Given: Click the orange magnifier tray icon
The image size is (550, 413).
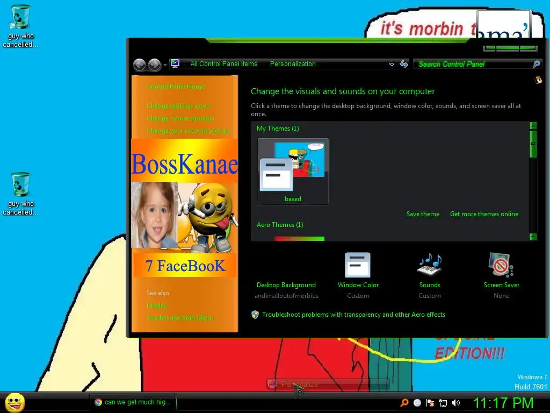Looking at the screenshot, I should tap(404, 402).
